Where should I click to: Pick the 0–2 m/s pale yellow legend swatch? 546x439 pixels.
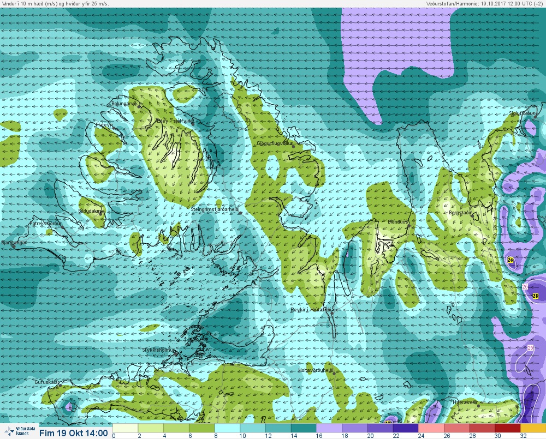tap(126, 428)
